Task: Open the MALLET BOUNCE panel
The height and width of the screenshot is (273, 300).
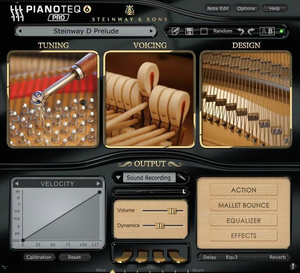Action: 243,205
